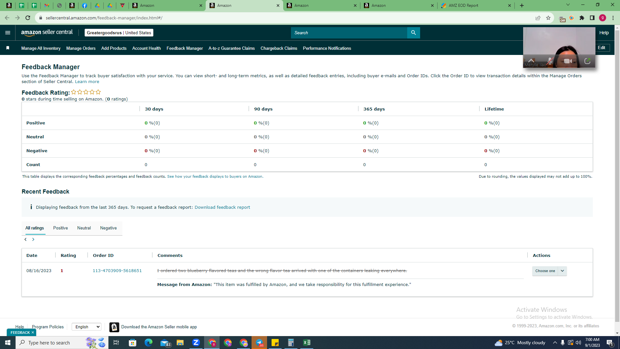620x349 pixels.
Task: Open the Chrome tab search chevron
Action: point(568,5)
